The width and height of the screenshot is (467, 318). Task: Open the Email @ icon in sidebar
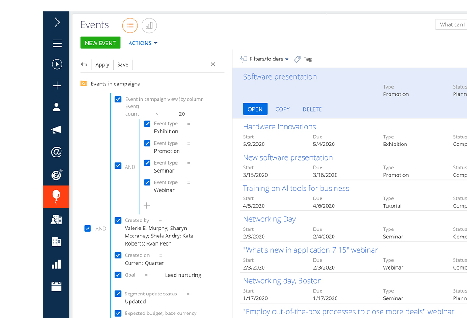point(57,152)
